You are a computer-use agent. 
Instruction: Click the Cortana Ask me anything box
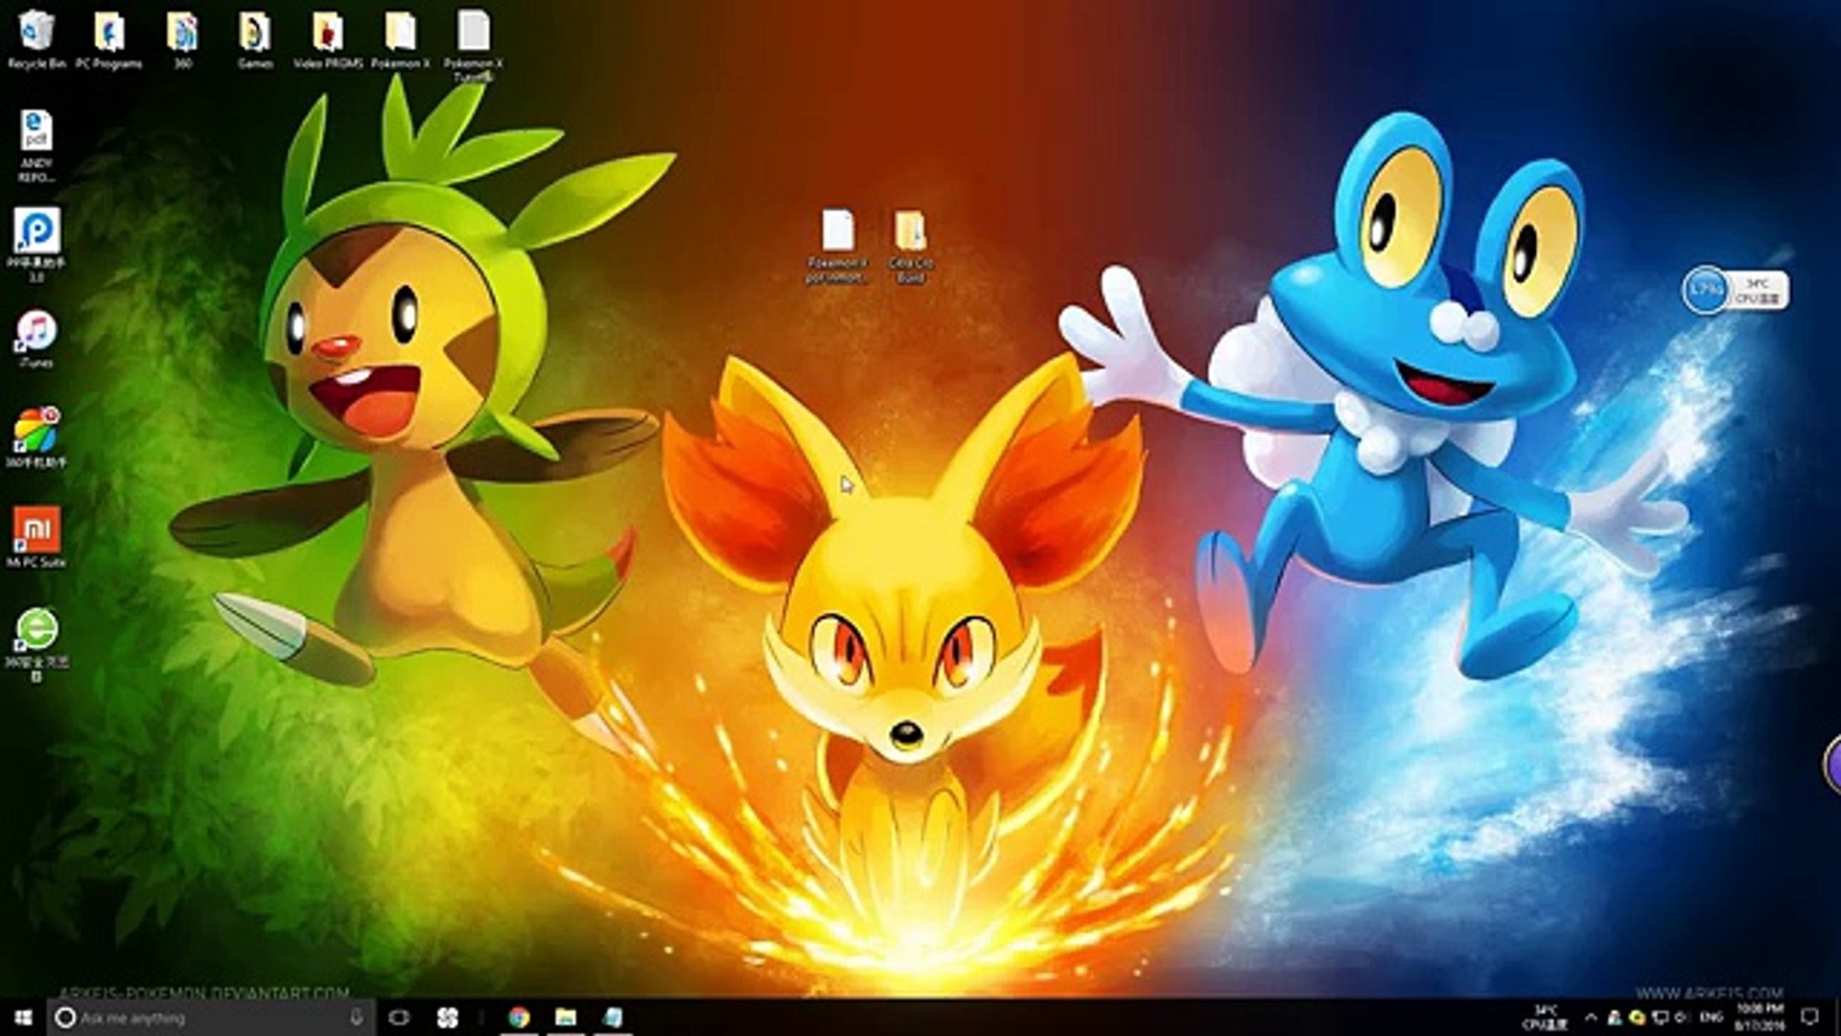[192, 1018]
